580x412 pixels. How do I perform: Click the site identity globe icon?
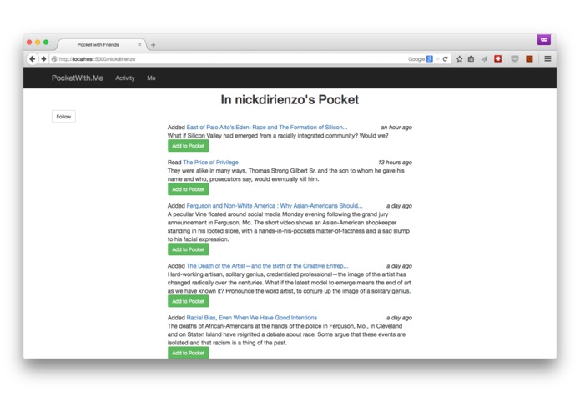pos(54,59)
